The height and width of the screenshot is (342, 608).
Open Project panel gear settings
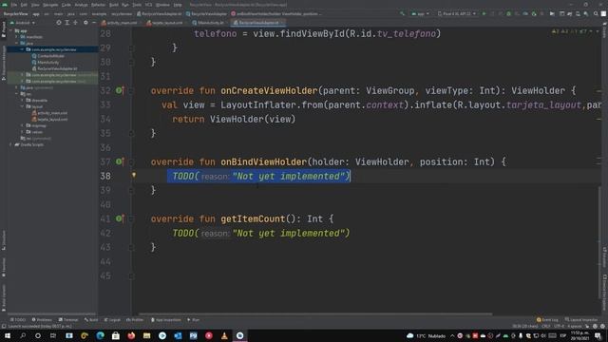85,23
